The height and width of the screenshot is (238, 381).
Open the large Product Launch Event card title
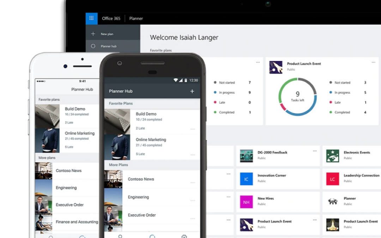(x=304, y=63)
